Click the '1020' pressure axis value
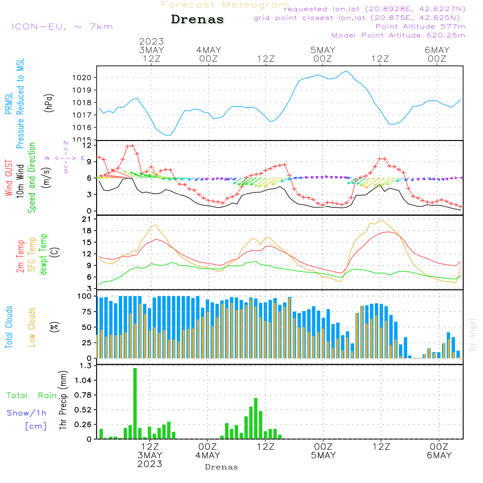Viewport: 483px width, 483px height. (82, 78)
